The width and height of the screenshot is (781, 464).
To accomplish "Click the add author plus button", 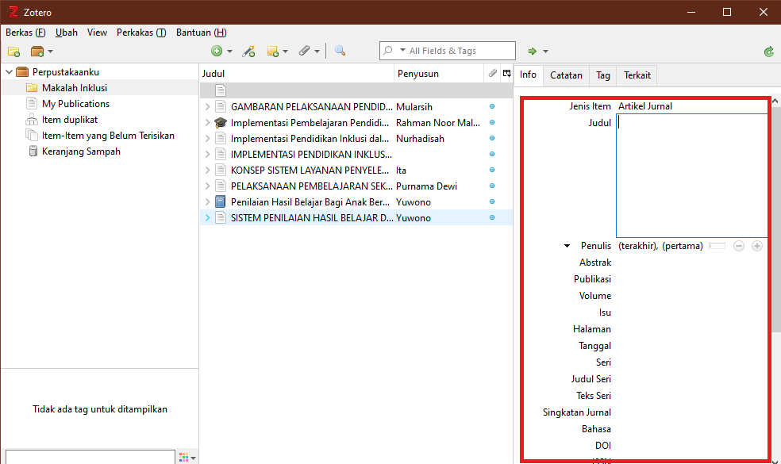I will pos(757,246).
